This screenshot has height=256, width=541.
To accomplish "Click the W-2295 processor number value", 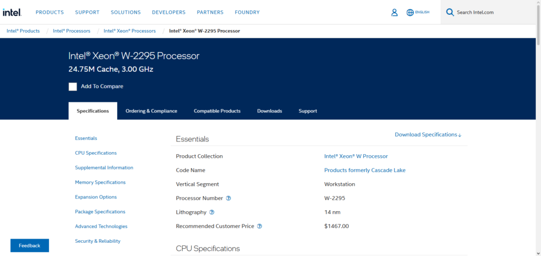I will pyautogui.click(x=334, y=198).
